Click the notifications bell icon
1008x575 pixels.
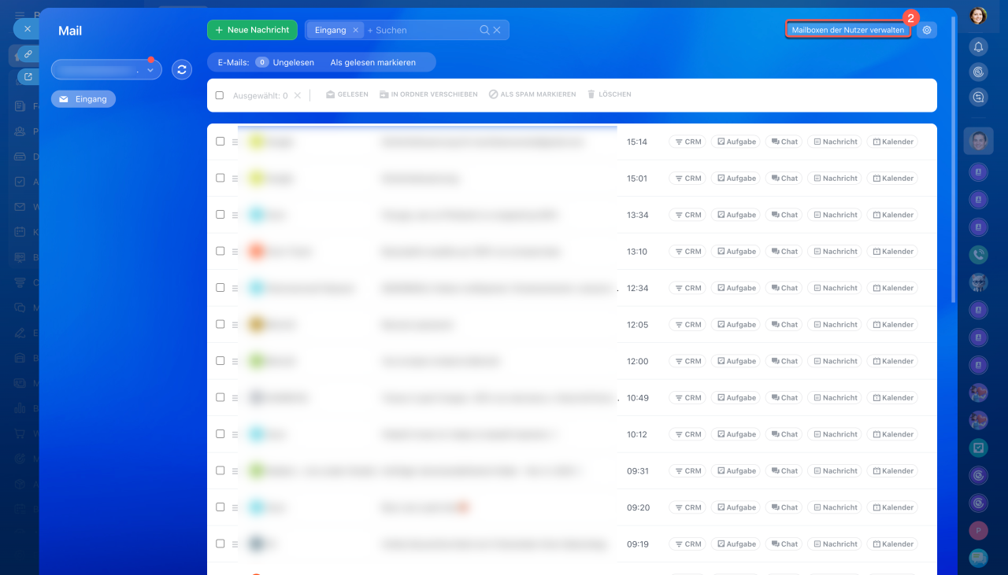[978, 47]
